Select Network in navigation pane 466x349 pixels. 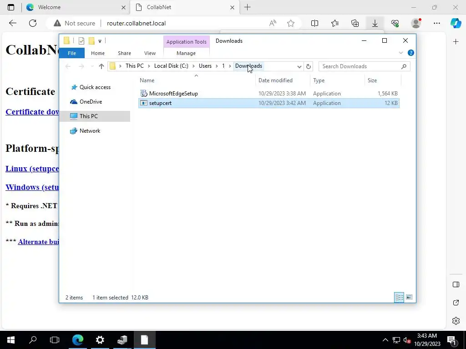point(90,131)
